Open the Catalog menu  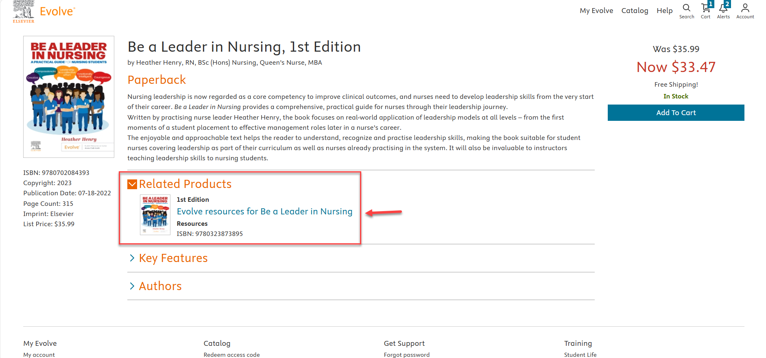point(635,11)
